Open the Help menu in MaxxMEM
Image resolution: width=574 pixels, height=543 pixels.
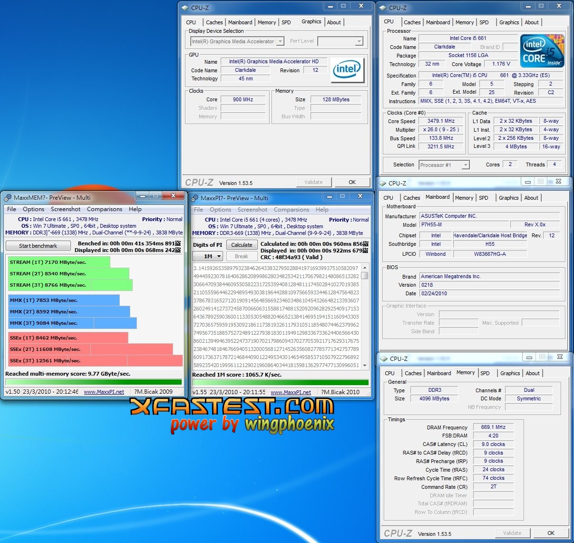(135, 209)
